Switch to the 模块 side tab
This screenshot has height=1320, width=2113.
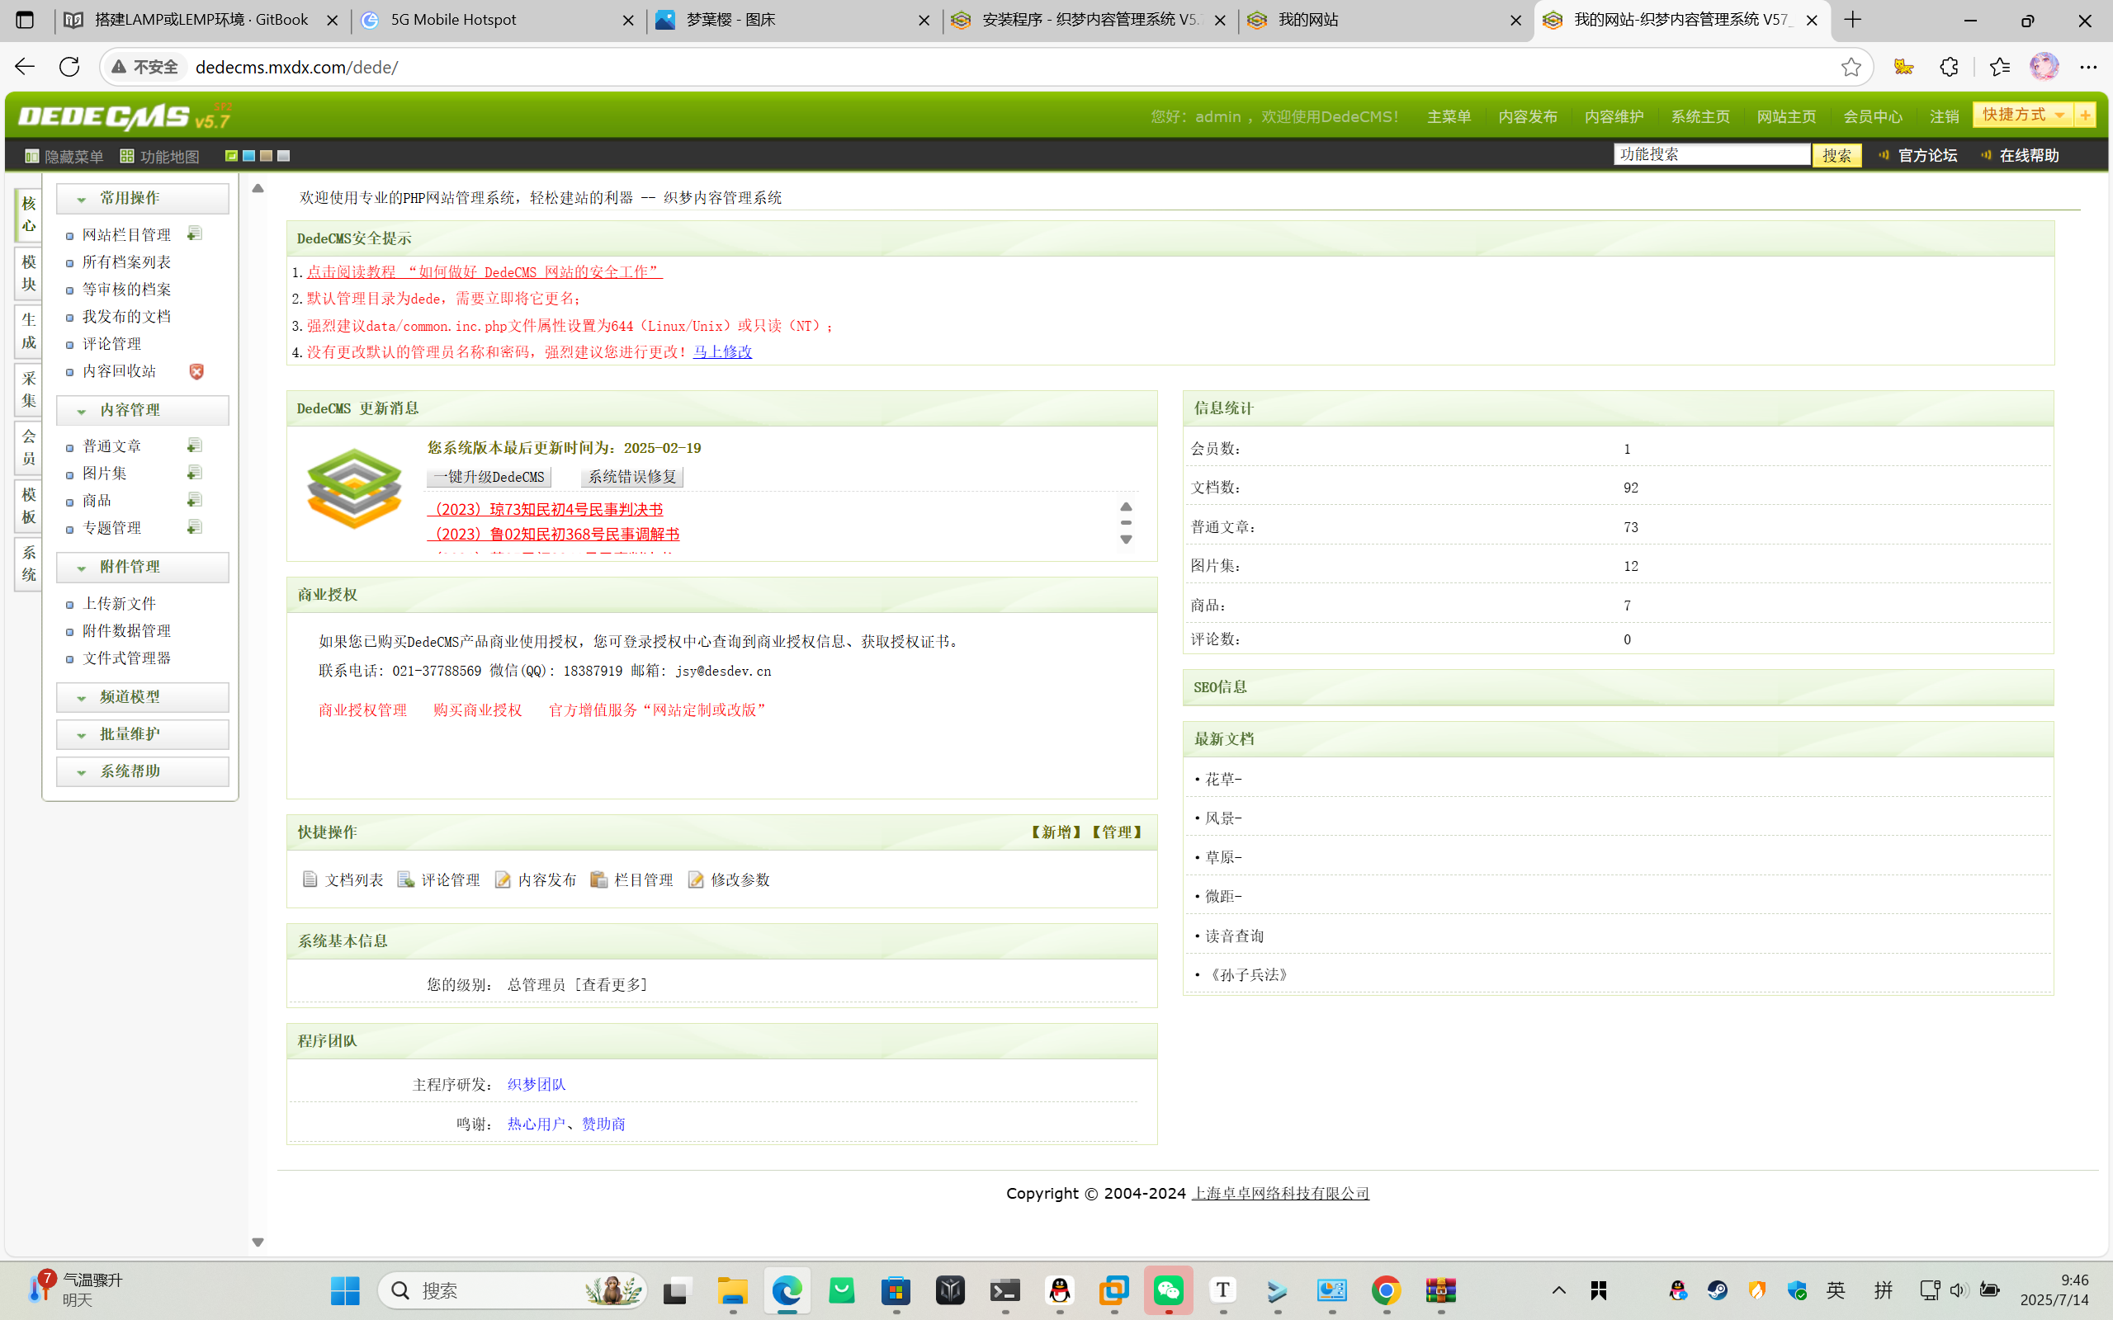click(29, 273)
